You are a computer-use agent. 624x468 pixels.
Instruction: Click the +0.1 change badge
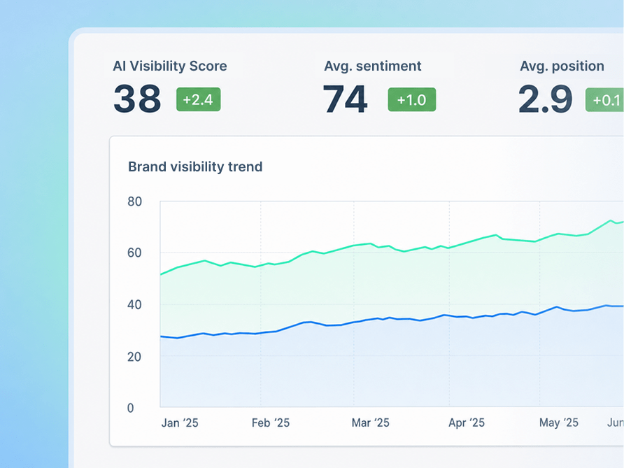coord(604,100)
